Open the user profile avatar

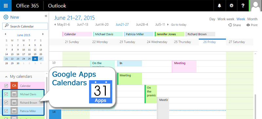(256, 6)
